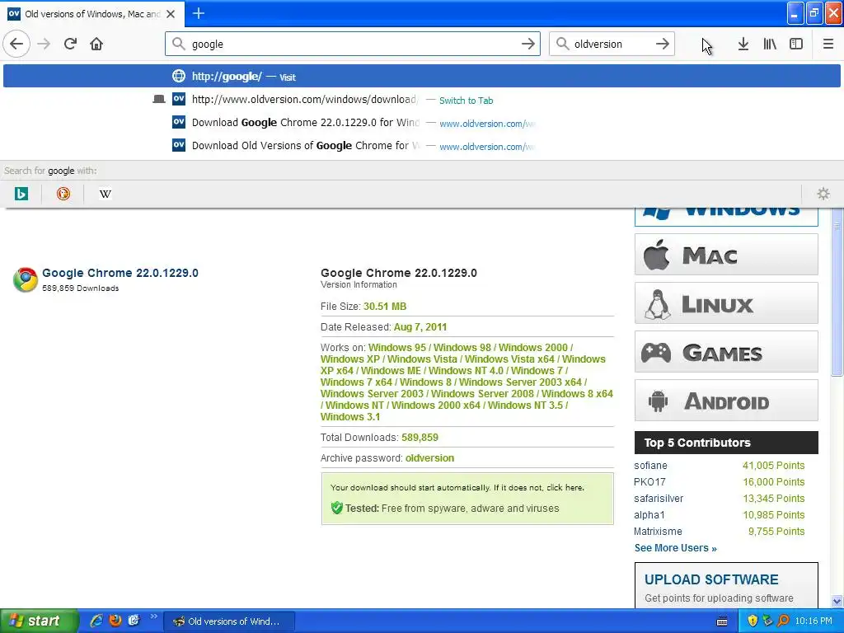Screen dimensions: 844x633
Task: Select Download Old Versions of Google Chrome suggestion
Action: (x=422, y=146)
